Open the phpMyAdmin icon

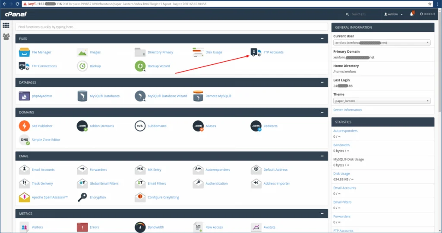(24, 96)
